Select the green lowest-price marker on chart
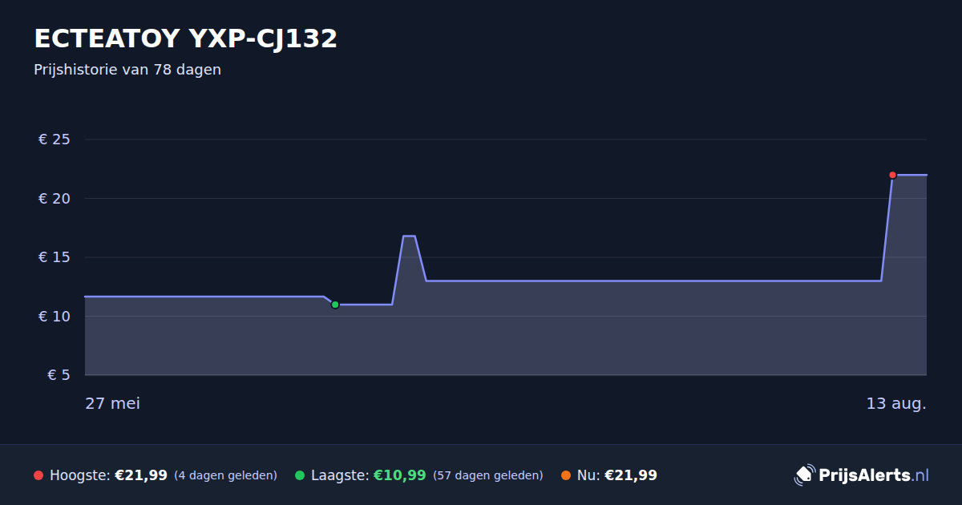This screenshot has width=962, height=505. click(335, 305)
